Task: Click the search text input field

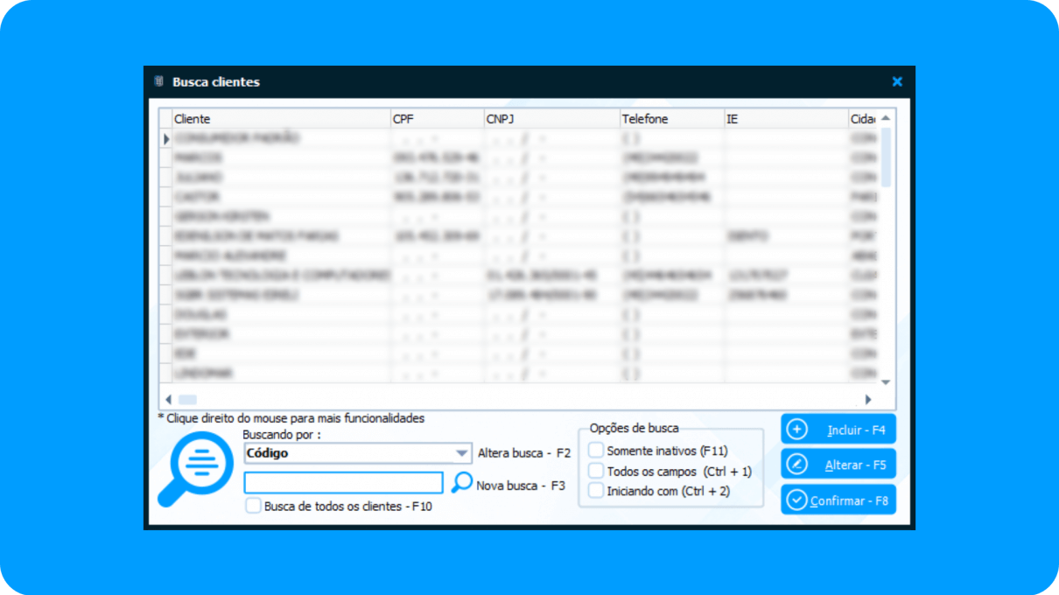Action: (343, 483)
